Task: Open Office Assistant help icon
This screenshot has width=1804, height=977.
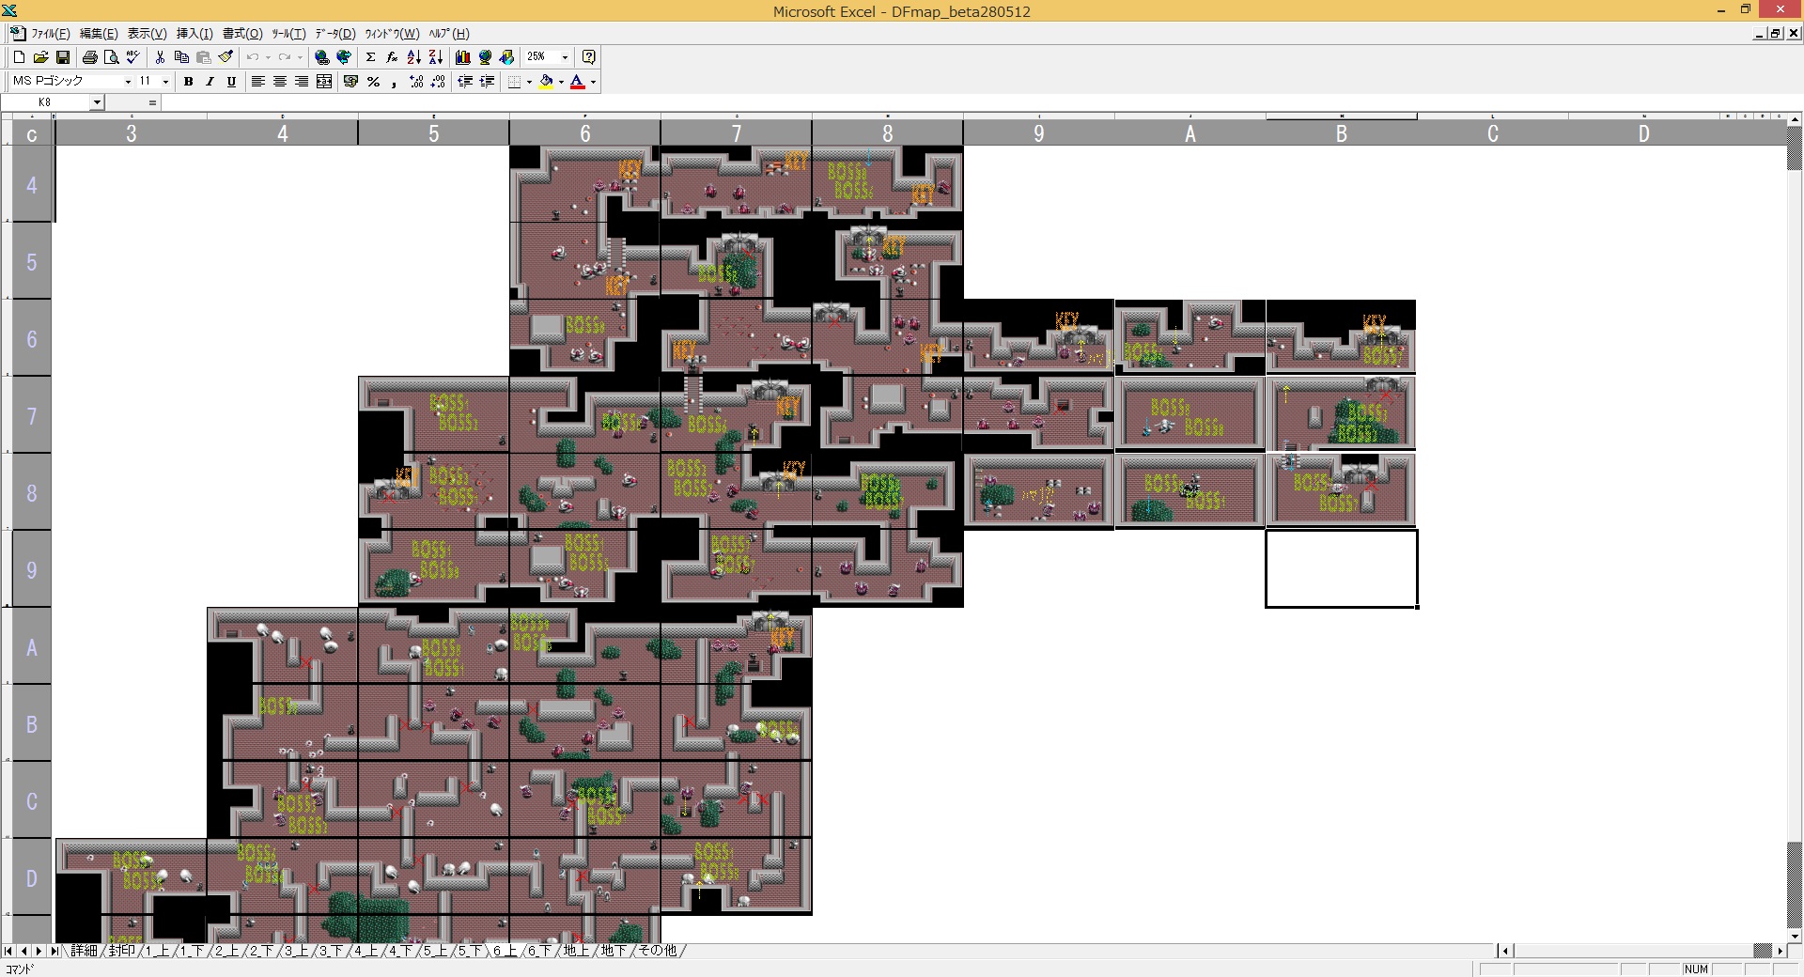Action: (x=589, y=57)
